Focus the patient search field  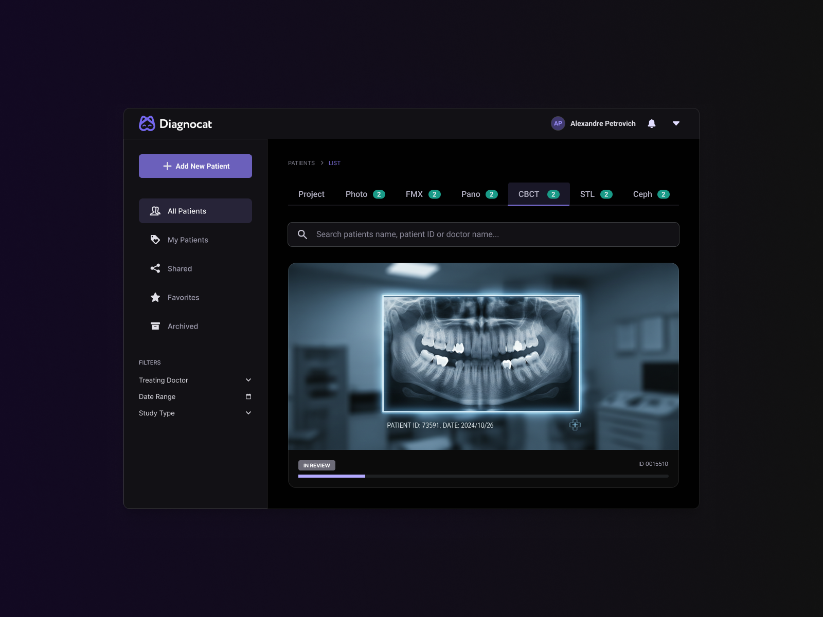point(484,234)
